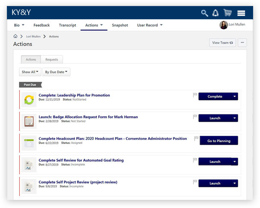The image size is (260, 208).
Task: Open Launch: Badge Allocation Request Form link
Action: pyautogui.click(x=88, y=117)
